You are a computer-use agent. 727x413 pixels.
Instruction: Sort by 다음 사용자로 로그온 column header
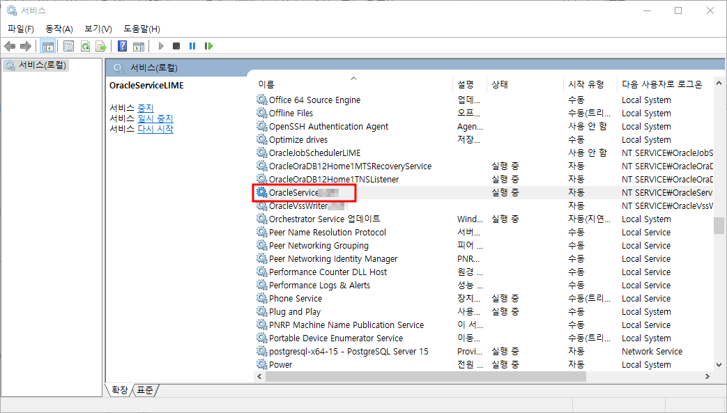tap(662, 84)
